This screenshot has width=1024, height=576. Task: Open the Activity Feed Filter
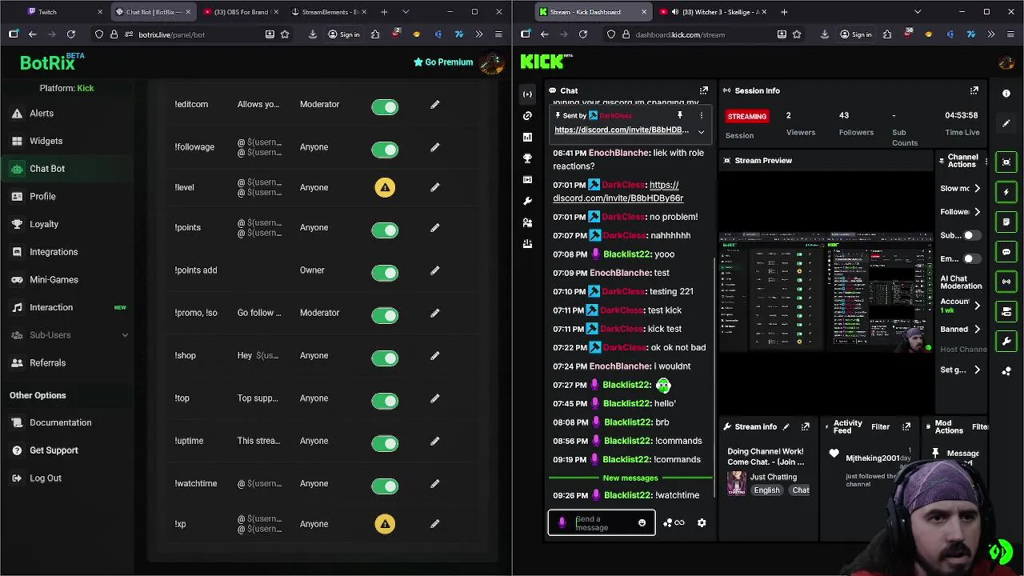point(880,427)
